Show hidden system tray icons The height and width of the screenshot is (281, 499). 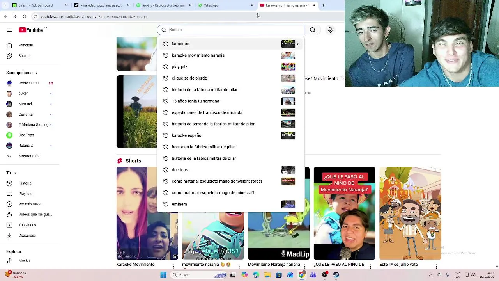(430, 275)
